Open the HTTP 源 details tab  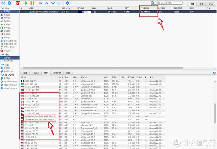(57, 73)
